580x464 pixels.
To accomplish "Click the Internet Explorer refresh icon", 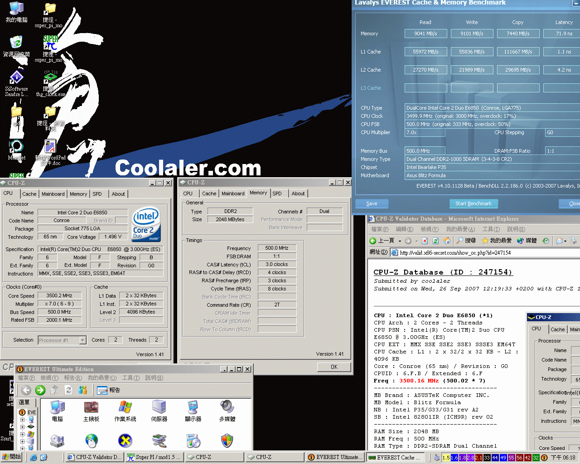I will pyautogui.click(x=435, y=241).
